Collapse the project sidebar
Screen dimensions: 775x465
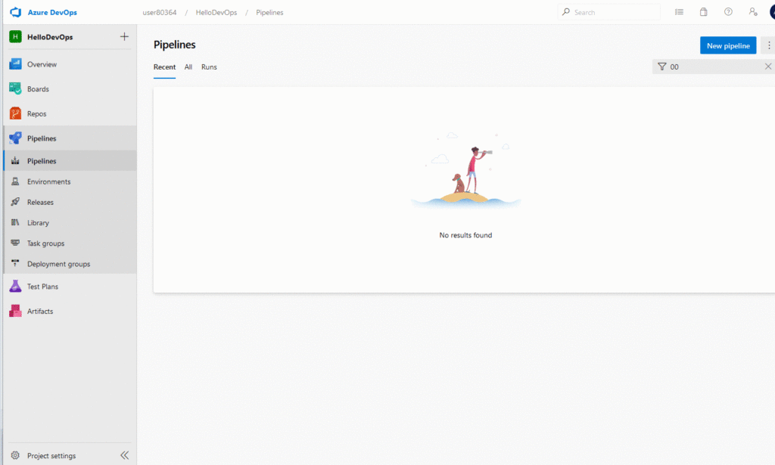coord(124,455)
